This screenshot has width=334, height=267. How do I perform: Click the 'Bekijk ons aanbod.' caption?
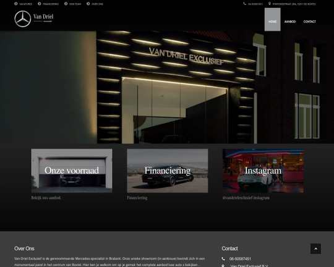[x=46, y=198]
